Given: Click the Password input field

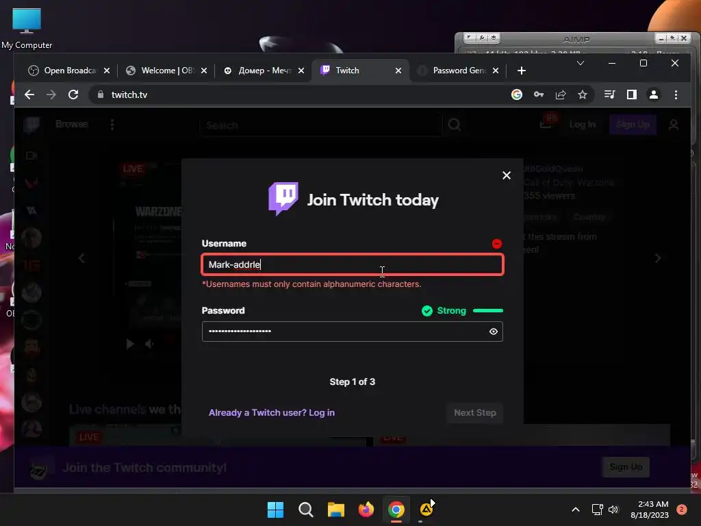Looking at the screenshot, I should coord(353,331).
